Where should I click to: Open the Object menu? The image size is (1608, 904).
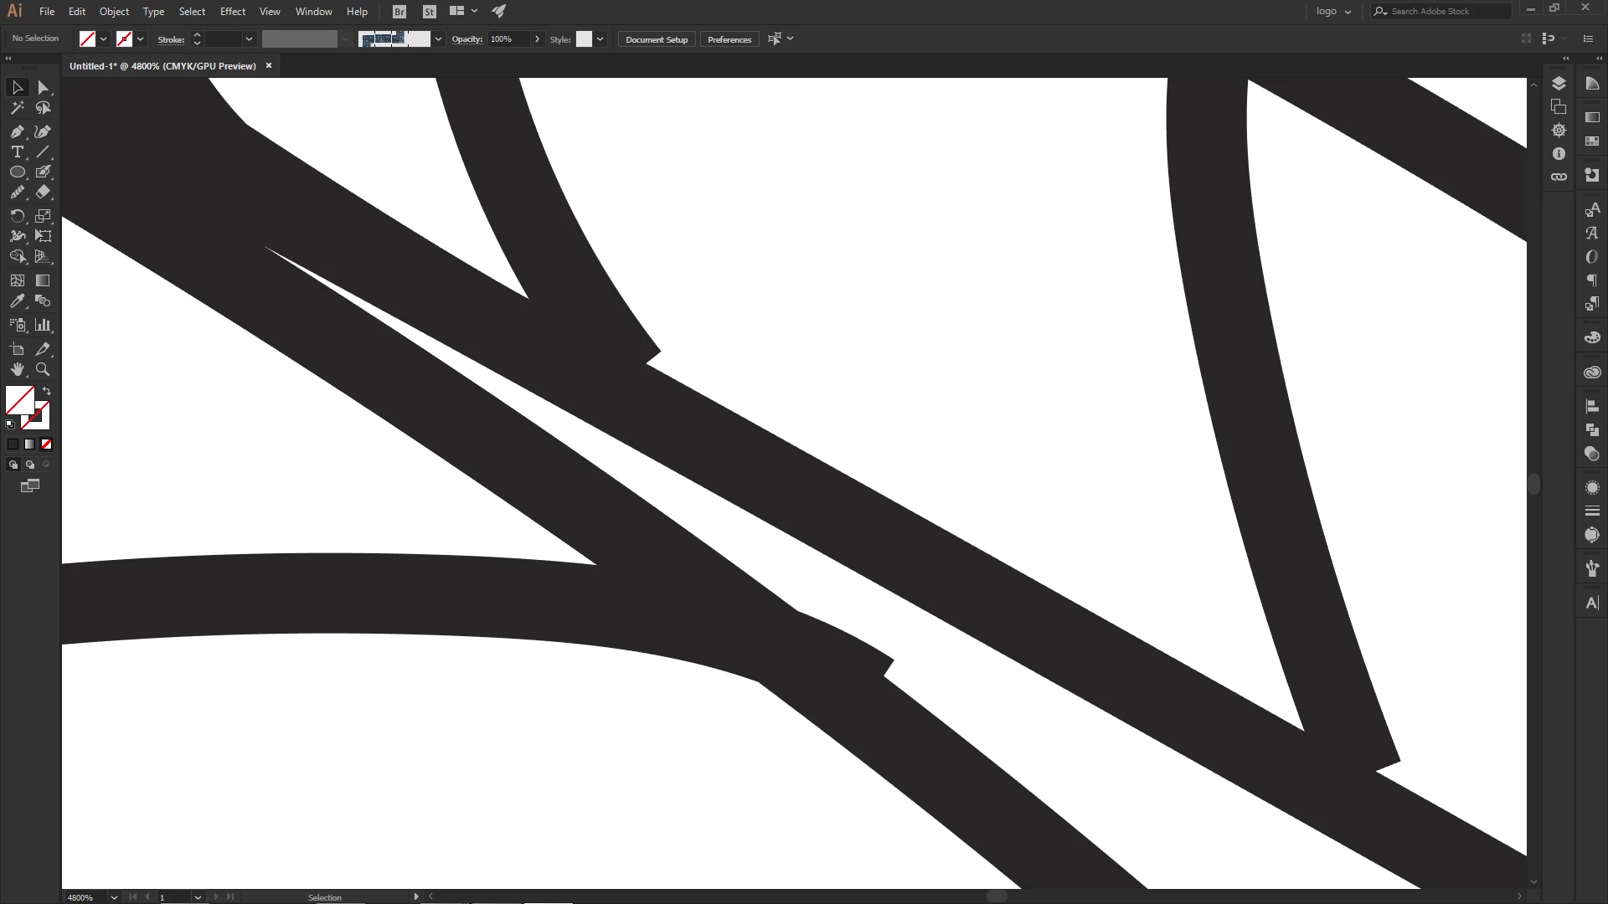pyautogui.click(x=114, y=12)
